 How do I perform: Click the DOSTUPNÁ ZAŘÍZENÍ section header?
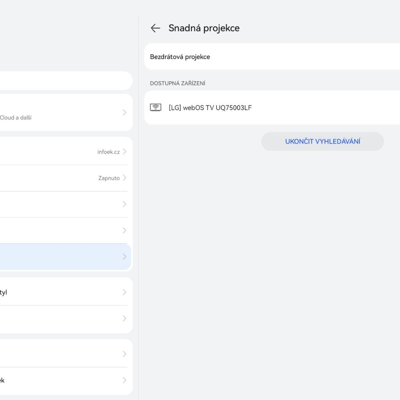tap(178, 83)
